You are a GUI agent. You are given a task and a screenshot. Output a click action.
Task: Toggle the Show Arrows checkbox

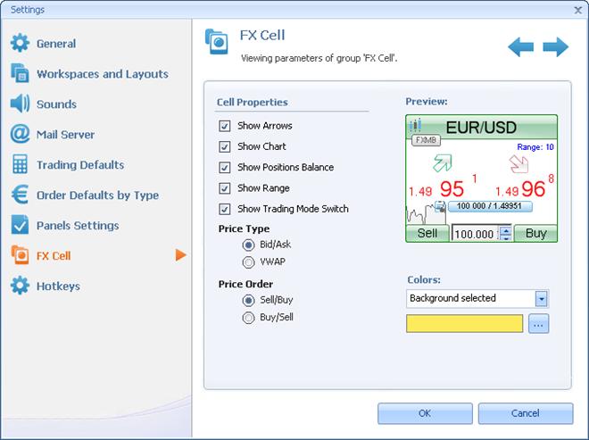(x=225, y=126)
